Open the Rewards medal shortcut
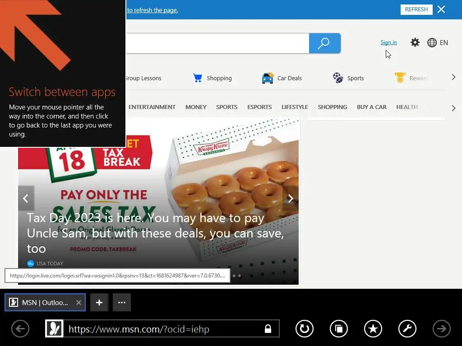 [x=411, y=78]
